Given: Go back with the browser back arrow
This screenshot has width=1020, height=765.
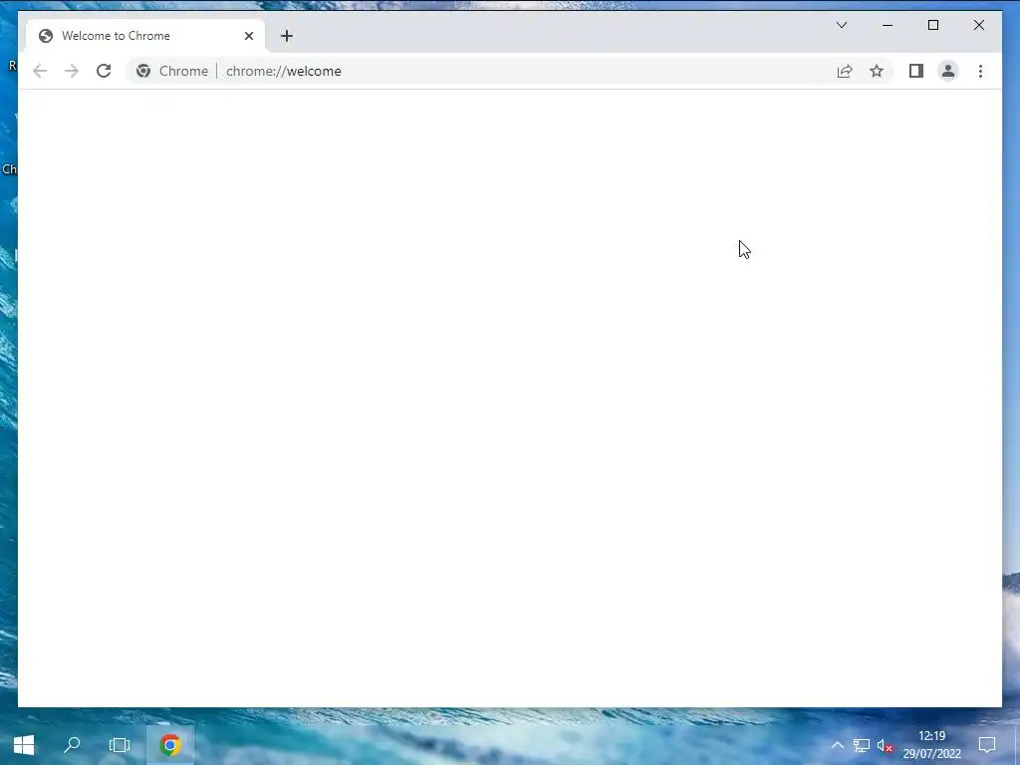Looking at the screenshot, I should tap(40, 71).
